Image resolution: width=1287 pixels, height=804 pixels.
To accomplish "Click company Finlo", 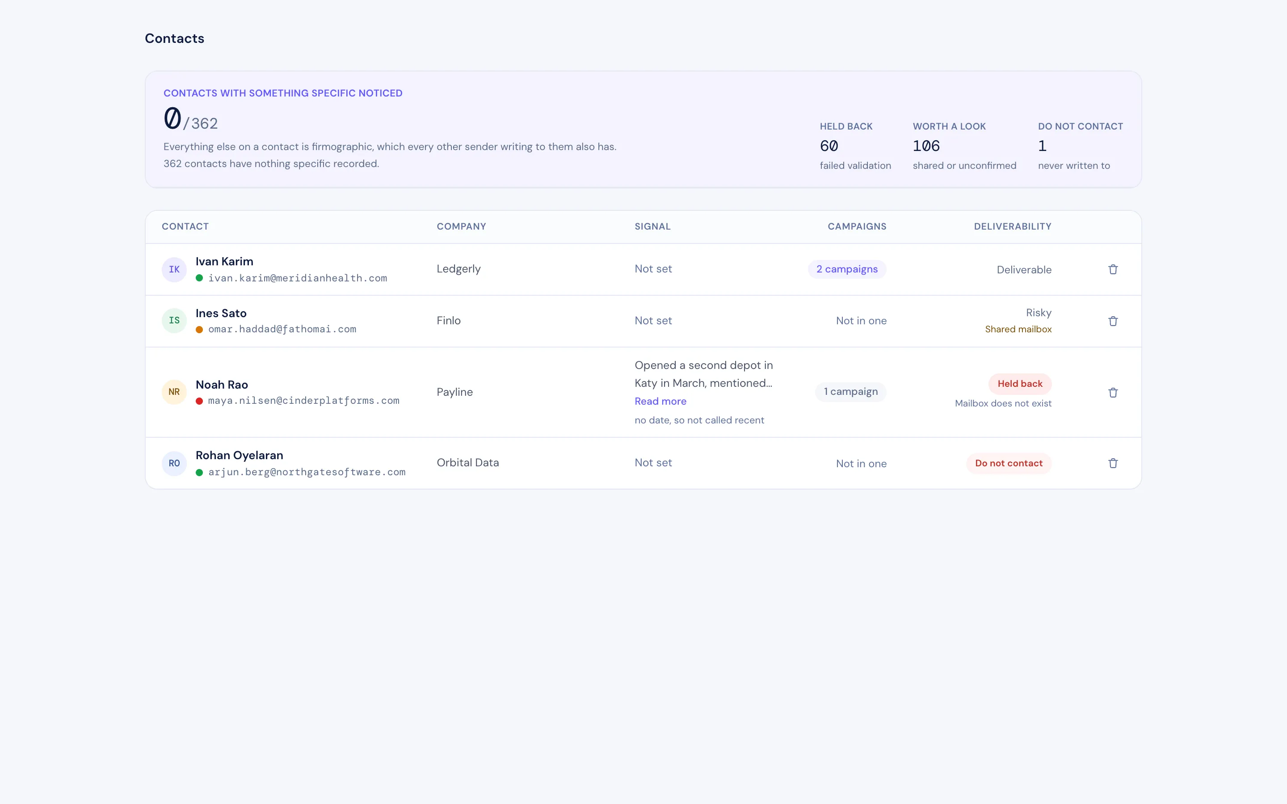I will click(x=448, y=321).
